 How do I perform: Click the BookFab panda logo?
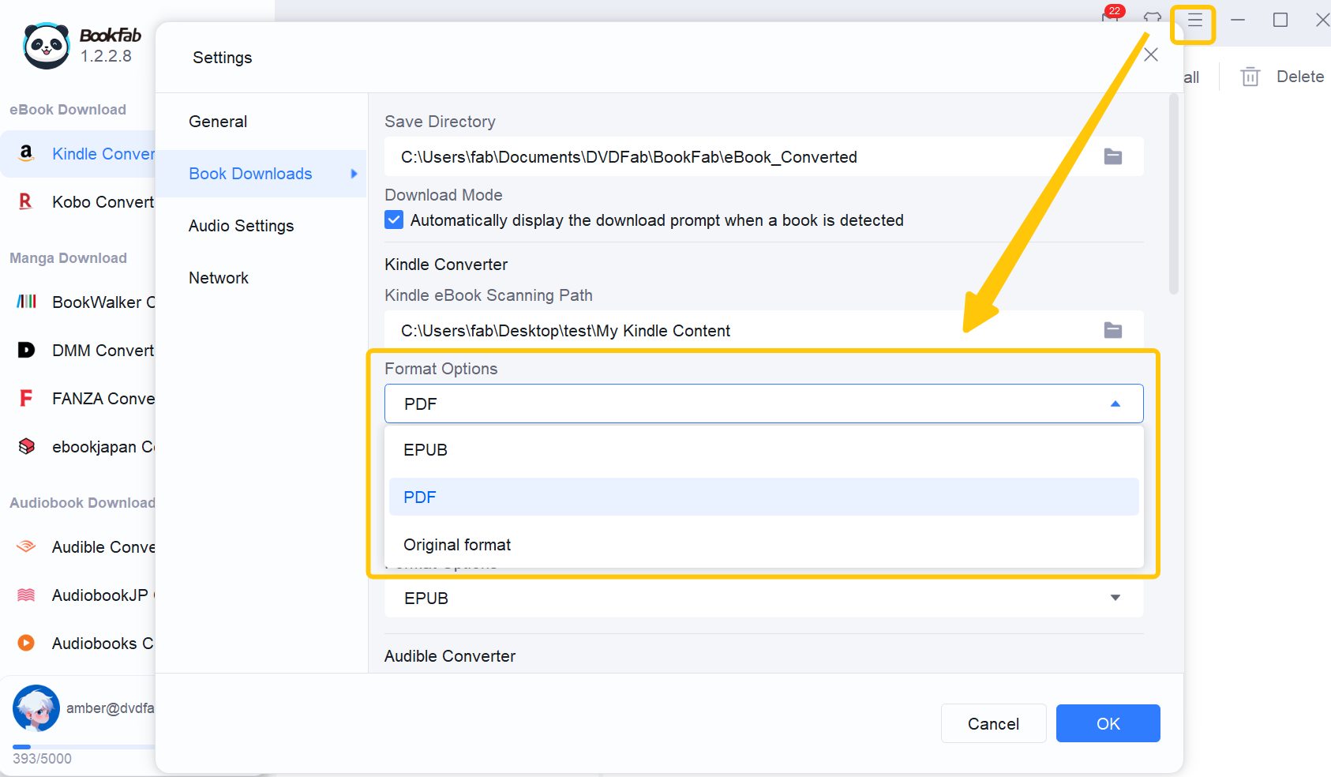tap(47, 46)
